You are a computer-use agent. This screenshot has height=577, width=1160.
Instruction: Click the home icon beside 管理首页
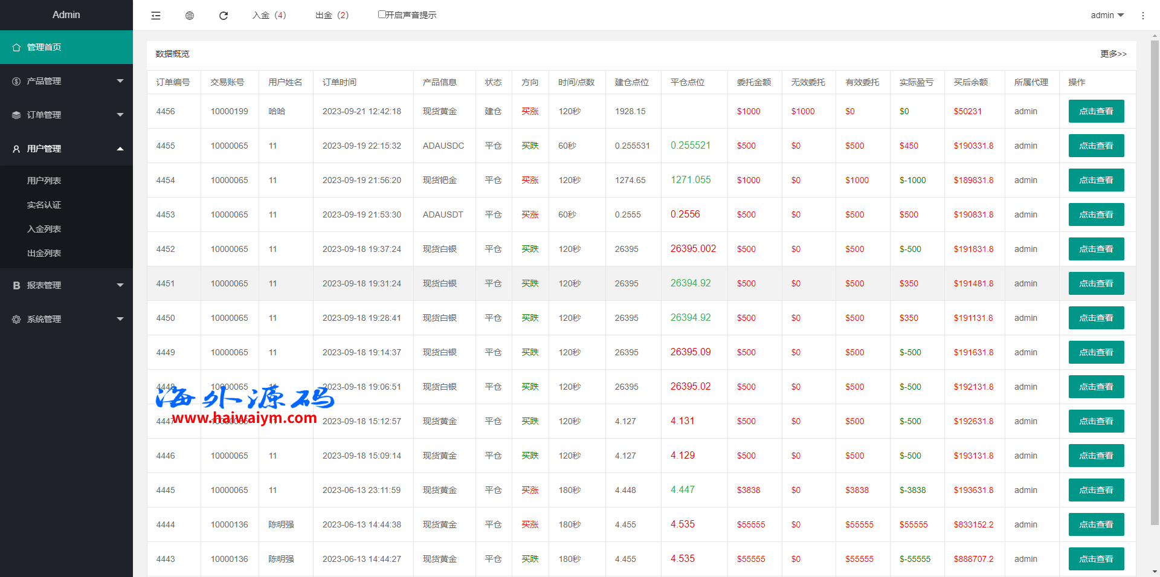click(x=16, y=47)
